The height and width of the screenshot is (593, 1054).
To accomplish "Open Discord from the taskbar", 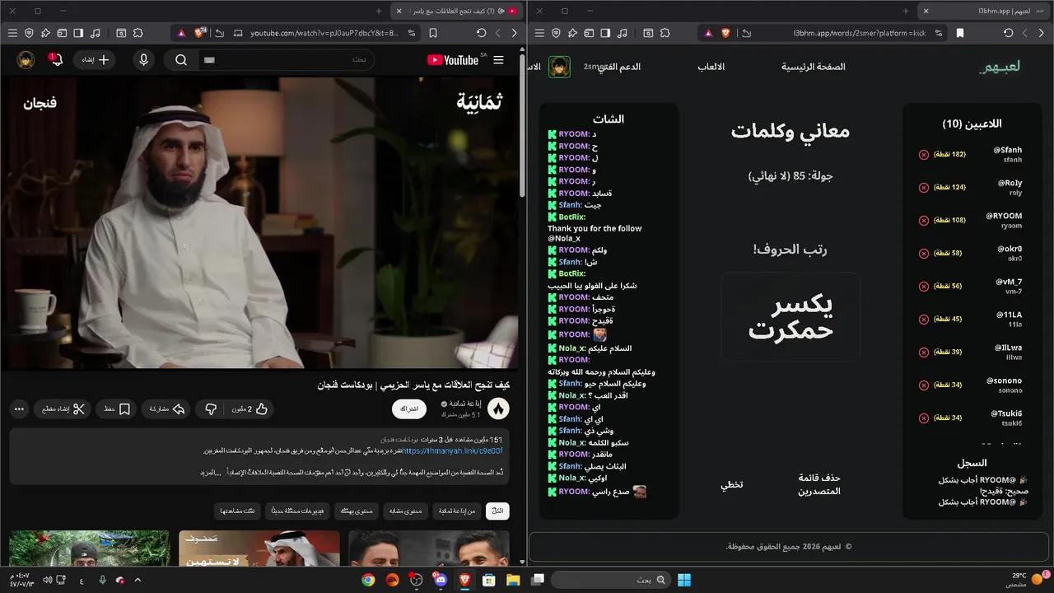I will coord(439,580).
